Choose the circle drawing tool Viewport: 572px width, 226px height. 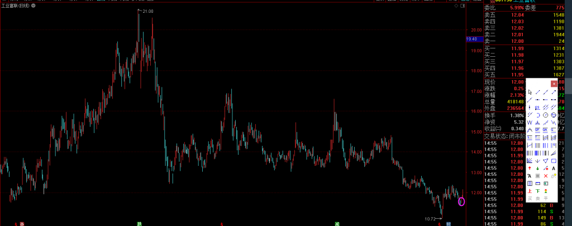pyautogui.click(x=546, y=115)
